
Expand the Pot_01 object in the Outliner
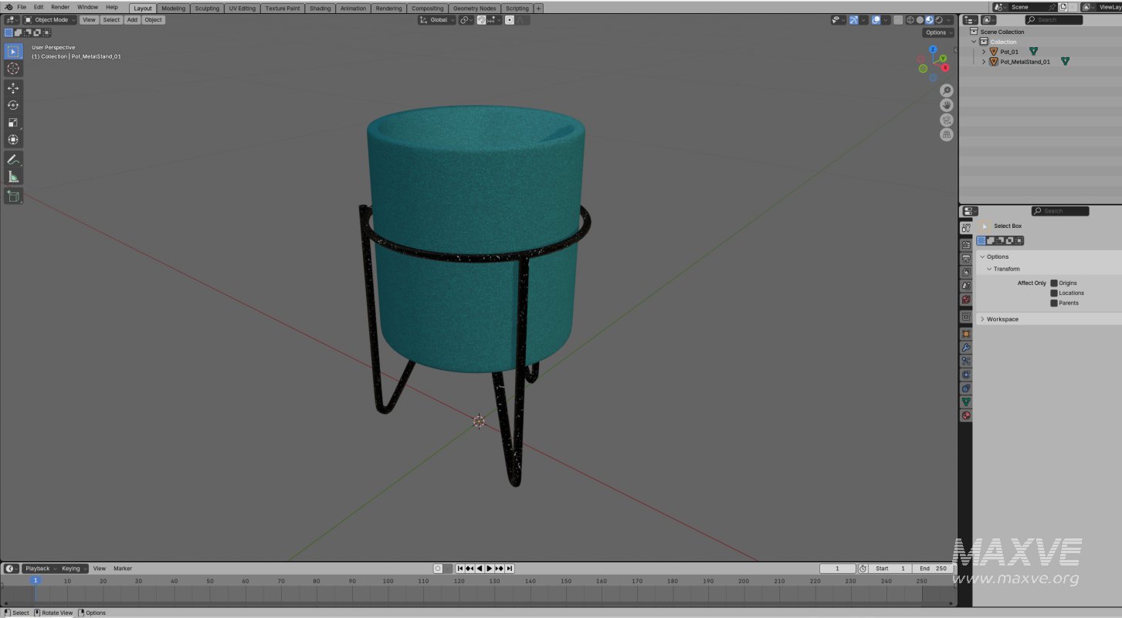[983, 51]
